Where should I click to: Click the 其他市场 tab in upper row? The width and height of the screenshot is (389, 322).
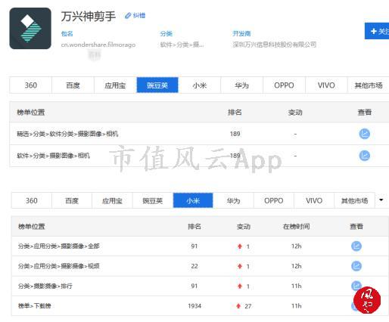369,85
